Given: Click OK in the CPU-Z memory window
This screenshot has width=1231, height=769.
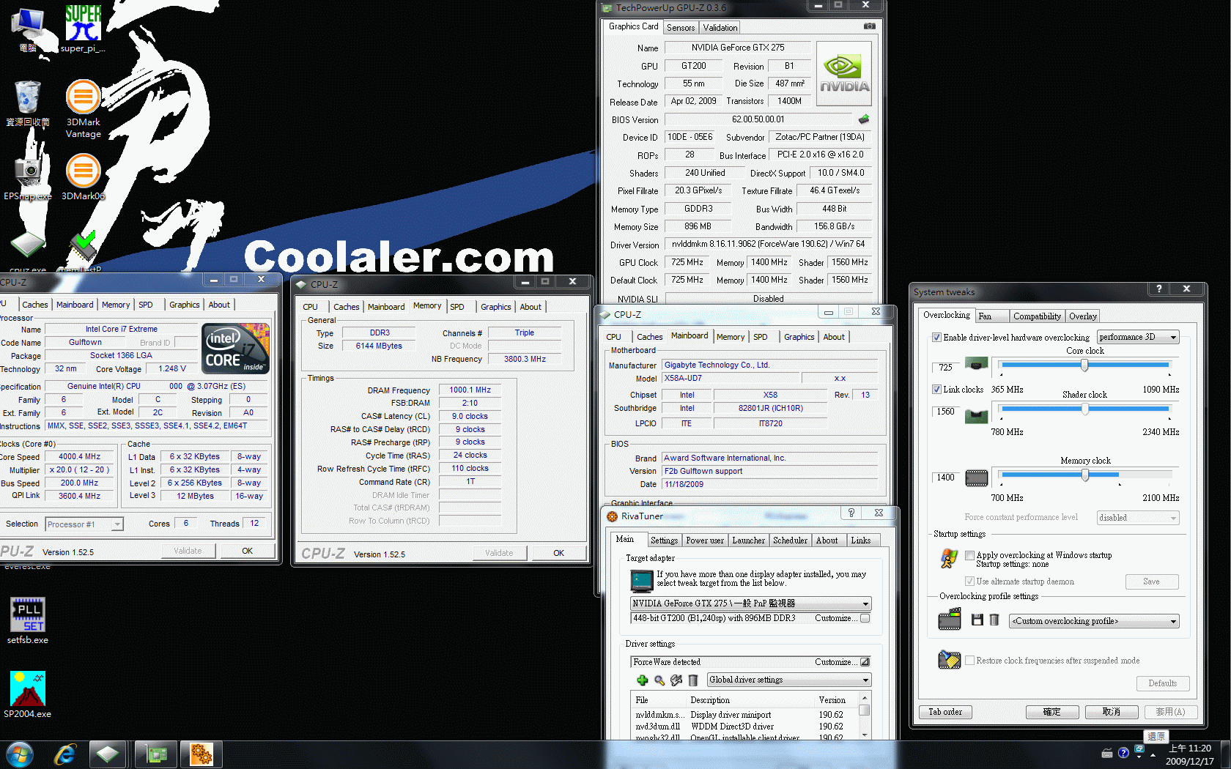Looking at the screenshot, I should point(558,553).
